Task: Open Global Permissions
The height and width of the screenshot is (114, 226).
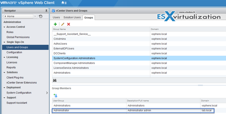Action: pyautogui.click(x=18, y=37)
